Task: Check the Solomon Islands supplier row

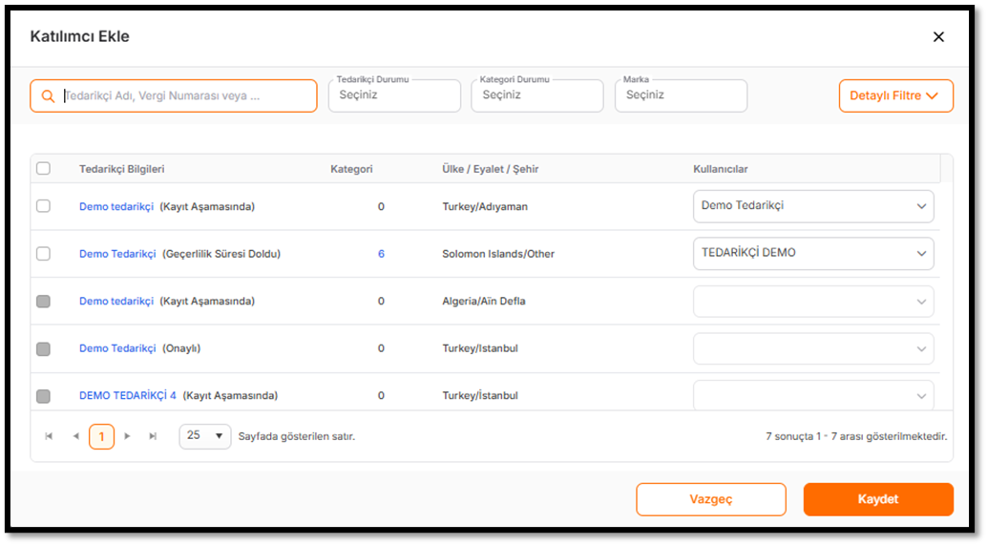Action: [43, 254]
